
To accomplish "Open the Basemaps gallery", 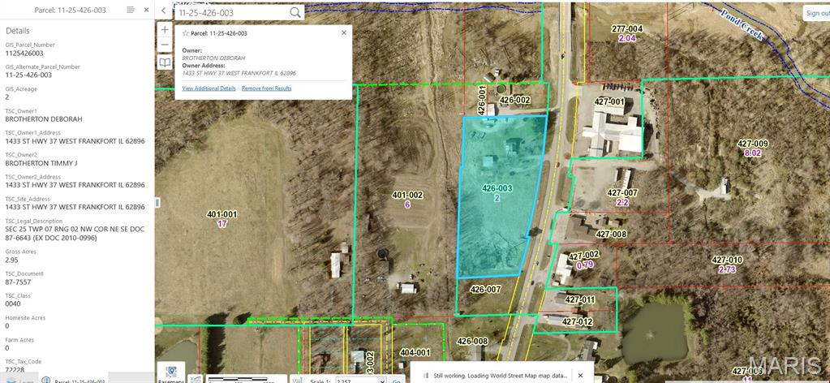I will pyautogui.click(x=170, y=372).
